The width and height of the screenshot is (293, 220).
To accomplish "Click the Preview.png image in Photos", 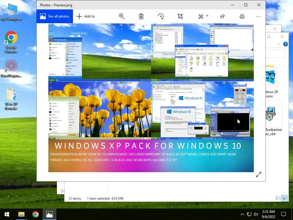I will coord(151,98).
